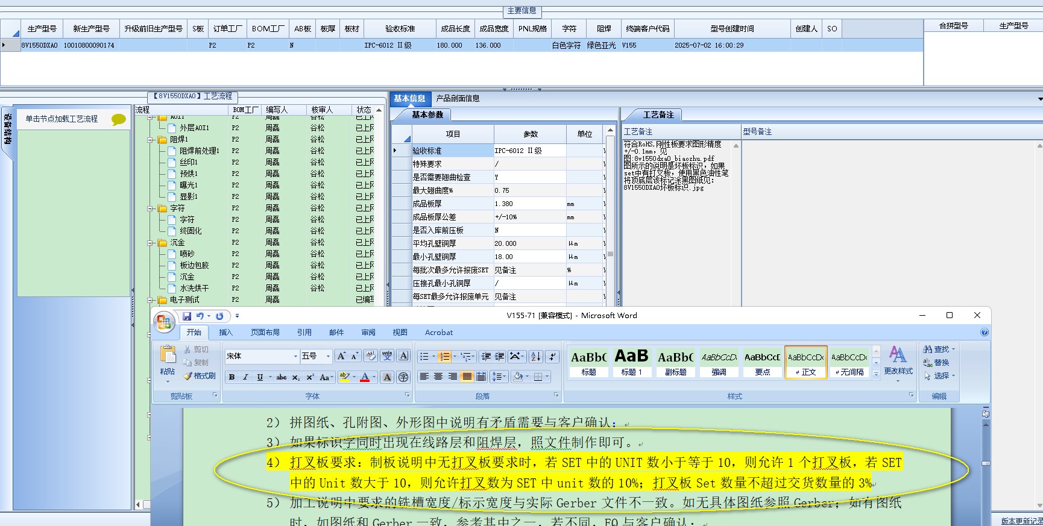Apply subscript formatting
Image resolution: width=1043 pixels, height=526 pixels.
(295, 377)
